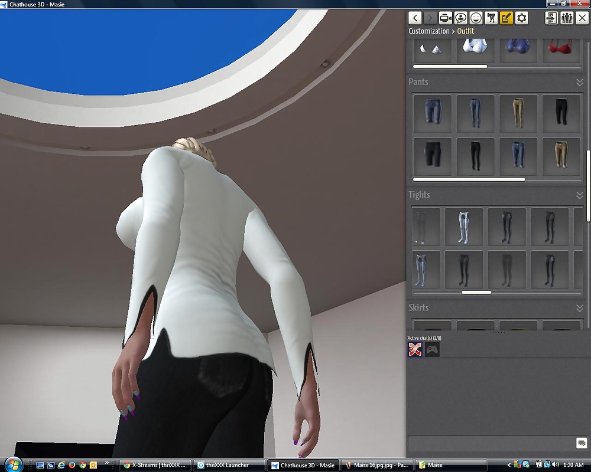591x472 pixels.
Task: Open the group of people icon
Action: (567, 18)
